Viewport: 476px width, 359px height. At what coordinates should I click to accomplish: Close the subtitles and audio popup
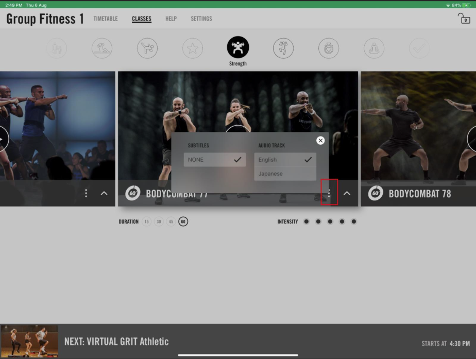[x=320, y=141]
